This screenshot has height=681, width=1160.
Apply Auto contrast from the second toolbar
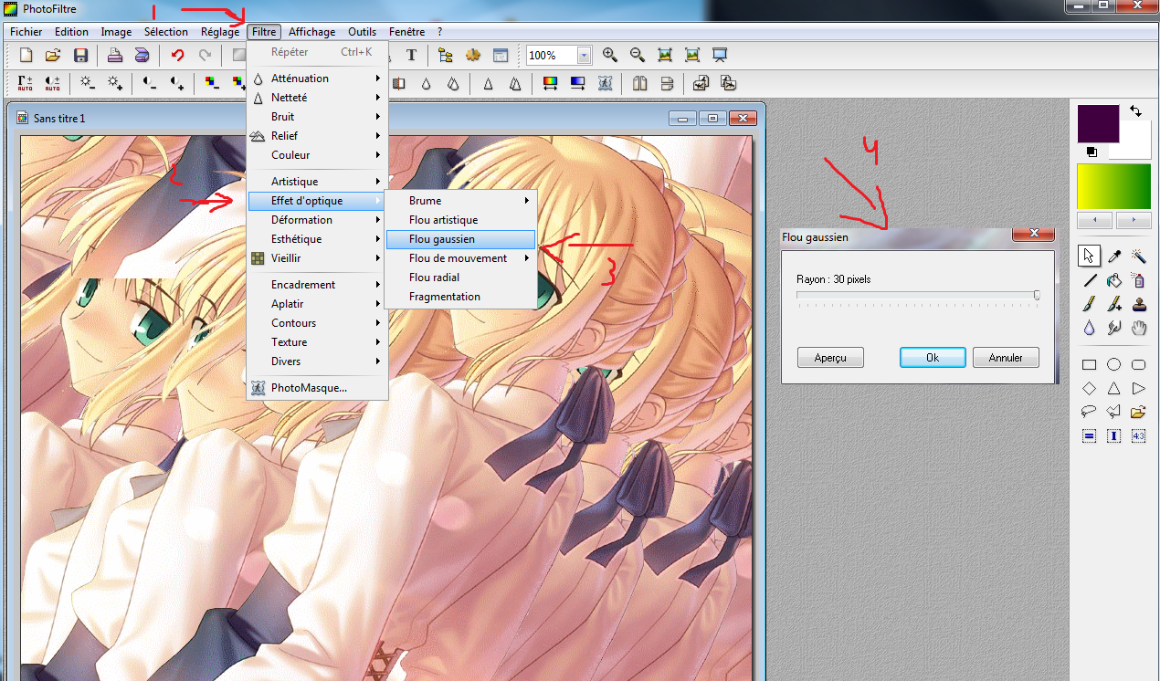[53, 83]
